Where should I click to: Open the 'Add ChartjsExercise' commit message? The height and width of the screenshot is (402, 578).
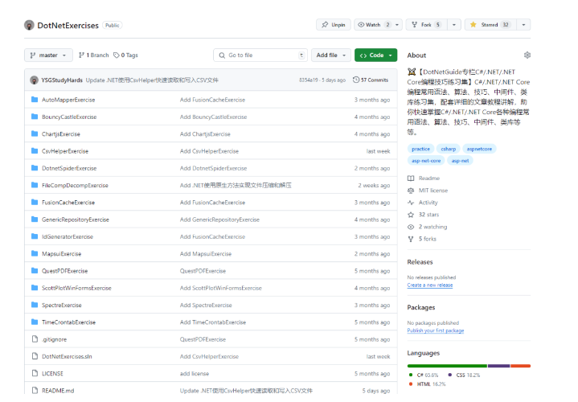pyautogui.click(x=205, y=134)
